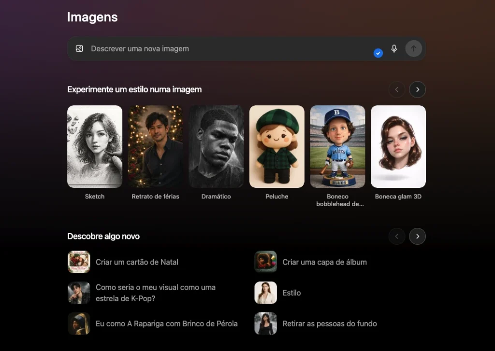
Task: Toggle the blue checkmark badge in the prompt bar
Action: pos(378,53)
